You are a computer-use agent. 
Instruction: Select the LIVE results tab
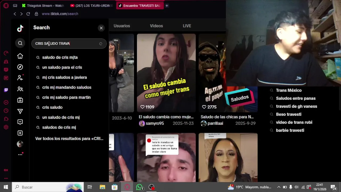[x=187, y=26]
